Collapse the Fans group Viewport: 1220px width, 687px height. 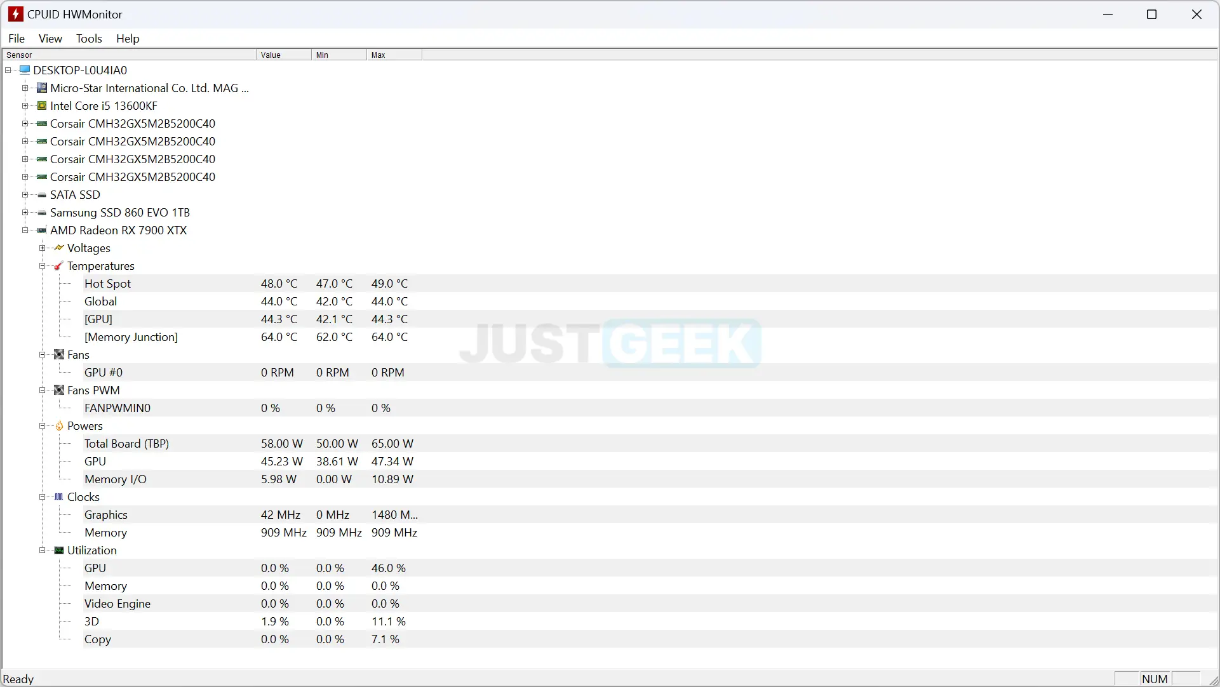(x=43, y=355)
